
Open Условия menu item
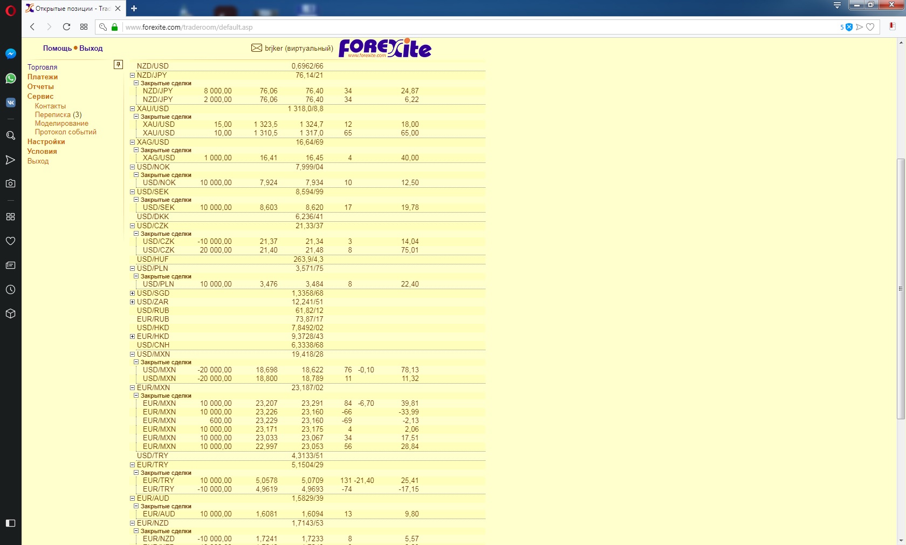tap(42, 151)
